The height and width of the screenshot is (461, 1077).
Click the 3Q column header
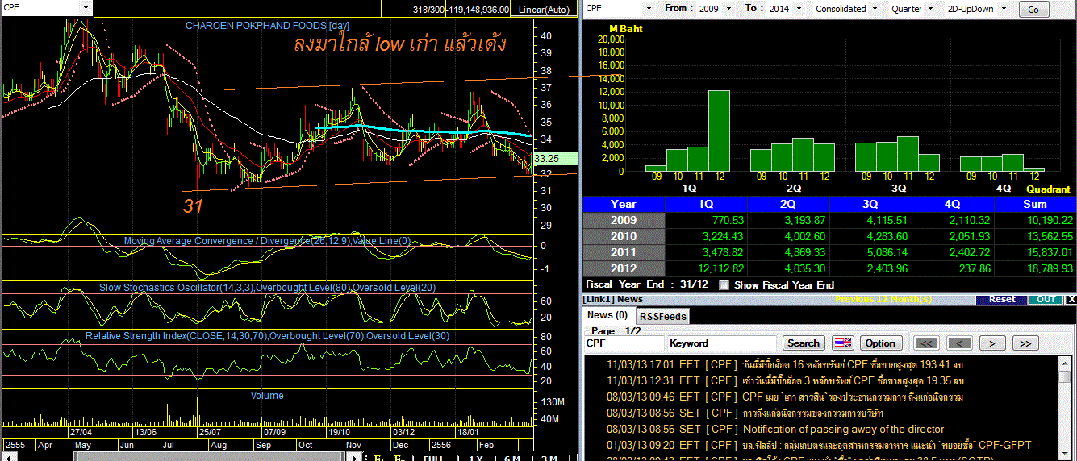pyautogui.click(x=870, y=205)
